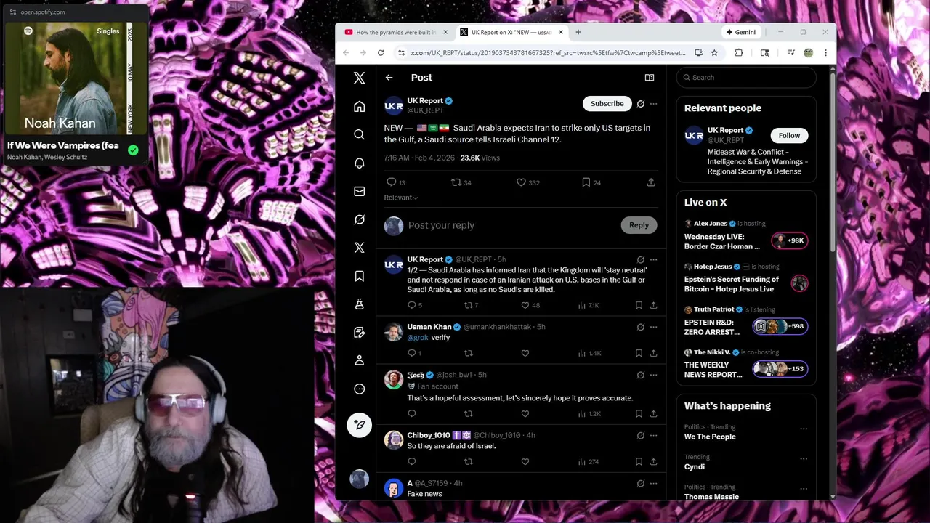
Task: Repost Chiboy_1010's reply
Action: [468, 461]
